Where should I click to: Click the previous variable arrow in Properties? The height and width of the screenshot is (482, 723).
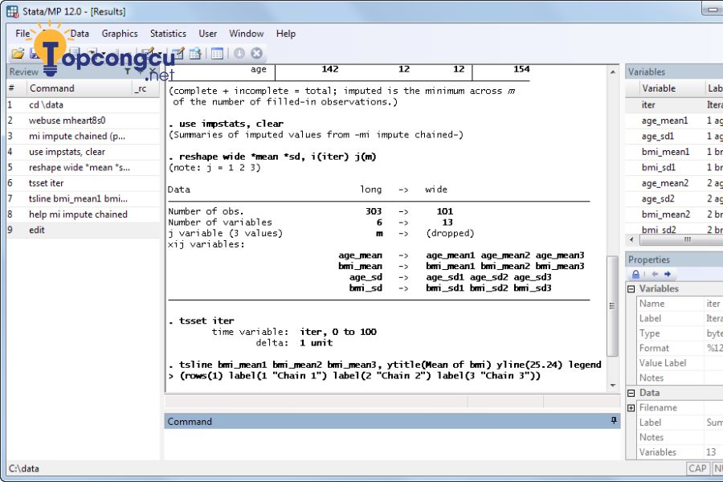click(655, 274)
